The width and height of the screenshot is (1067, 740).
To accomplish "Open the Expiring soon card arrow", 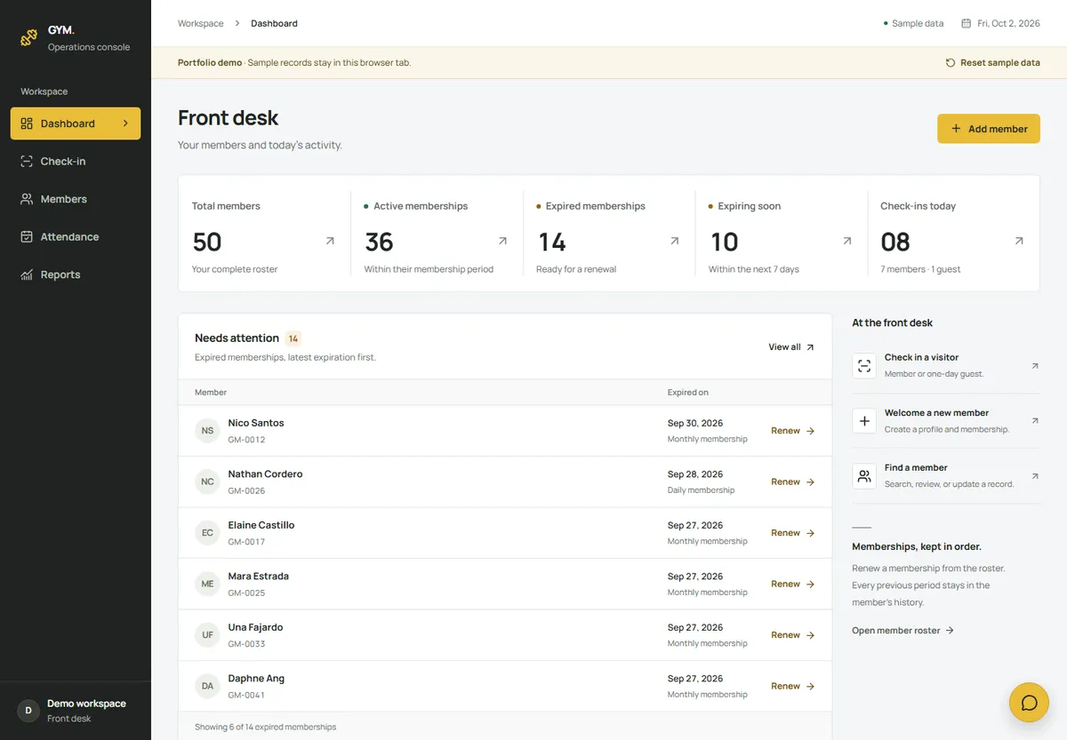I will [x=846, y=241].
